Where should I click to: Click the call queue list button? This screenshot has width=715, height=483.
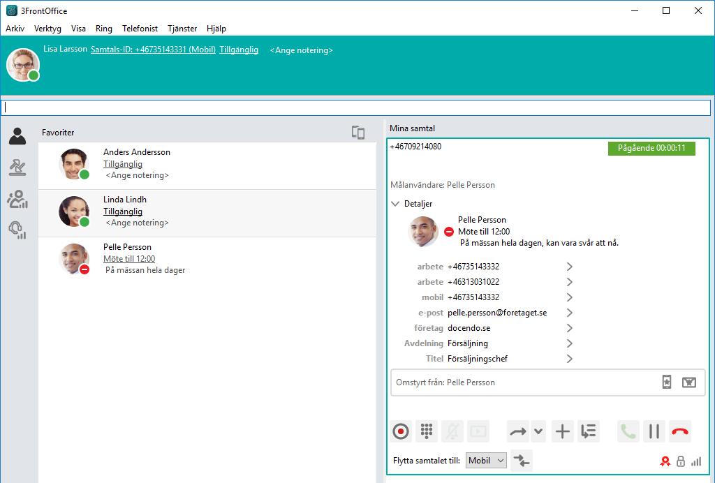[x=588, y=431]
